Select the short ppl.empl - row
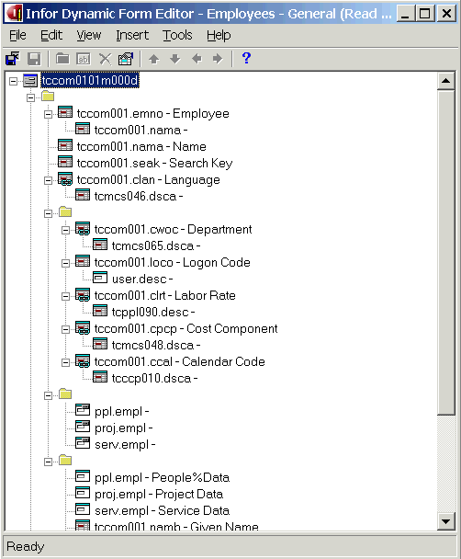Viewport: 461px width, 559px height. tap(121, 412)
